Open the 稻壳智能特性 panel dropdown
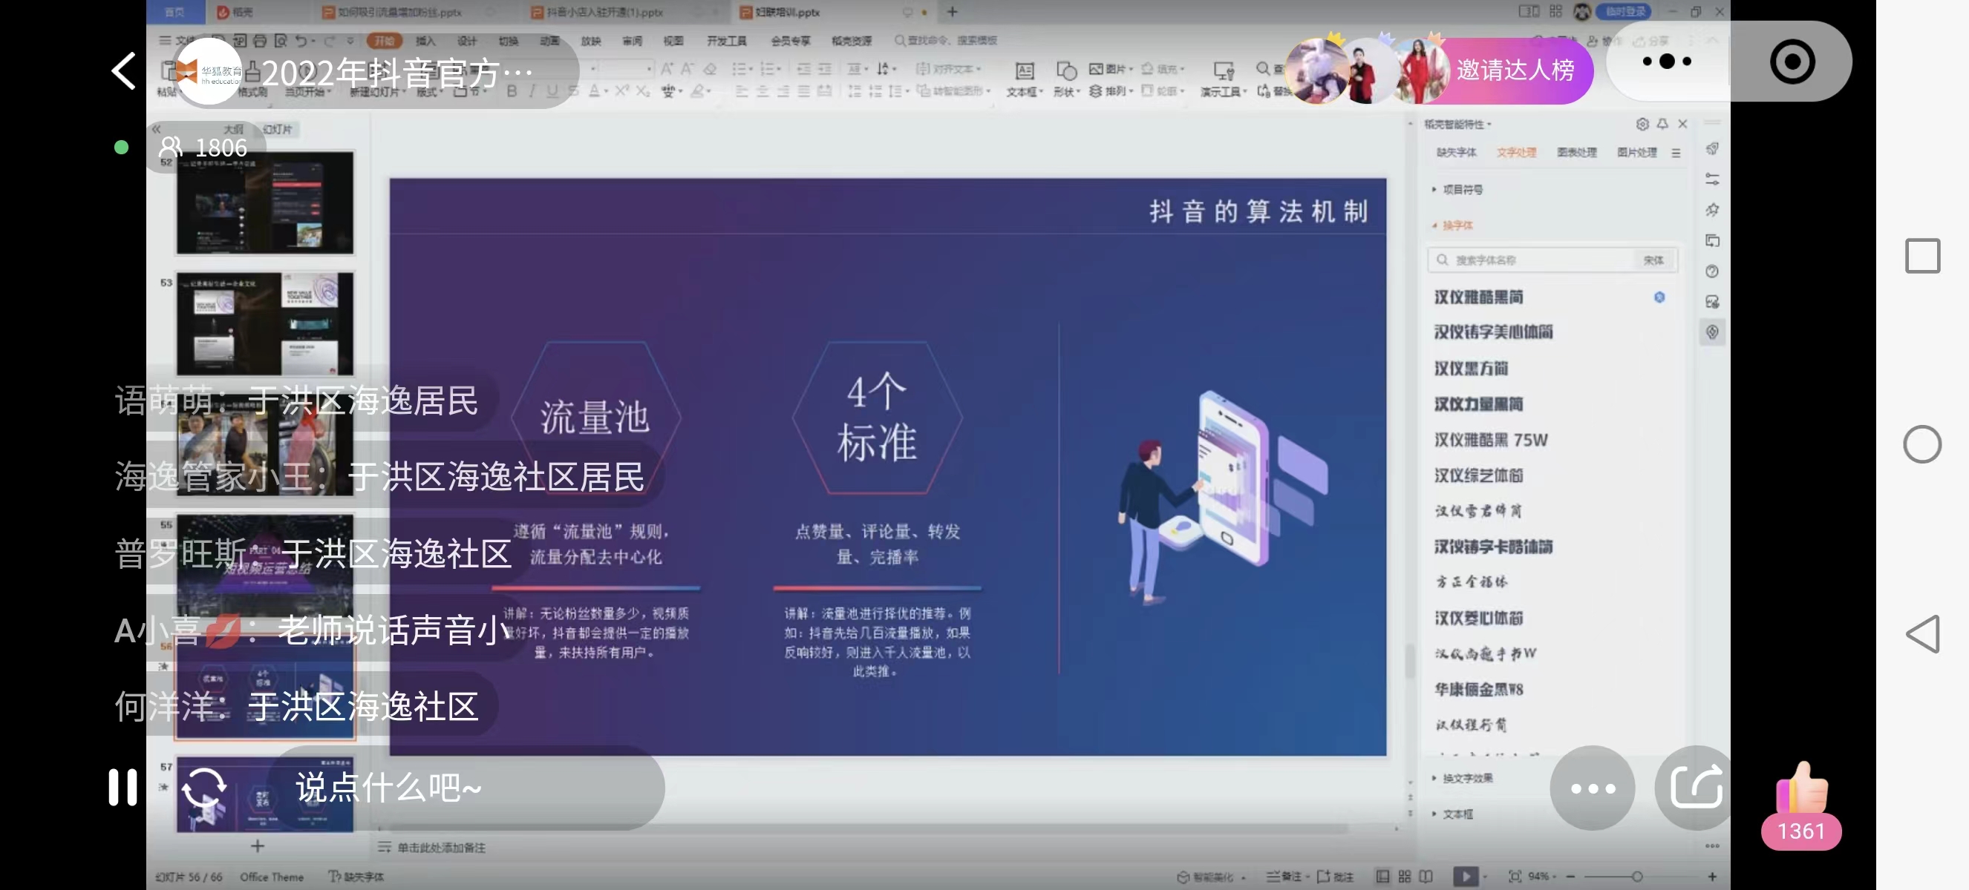Viewport: 1969px width, 890px height. pos(1457,124)
